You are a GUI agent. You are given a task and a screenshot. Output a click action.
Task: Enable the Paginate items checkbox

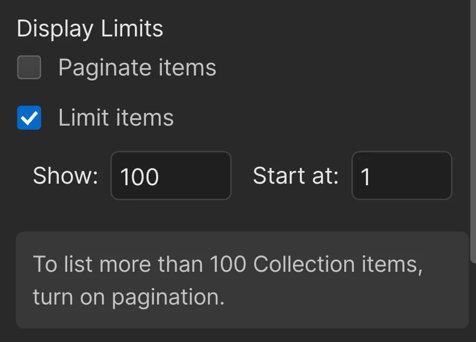(29, 68)
